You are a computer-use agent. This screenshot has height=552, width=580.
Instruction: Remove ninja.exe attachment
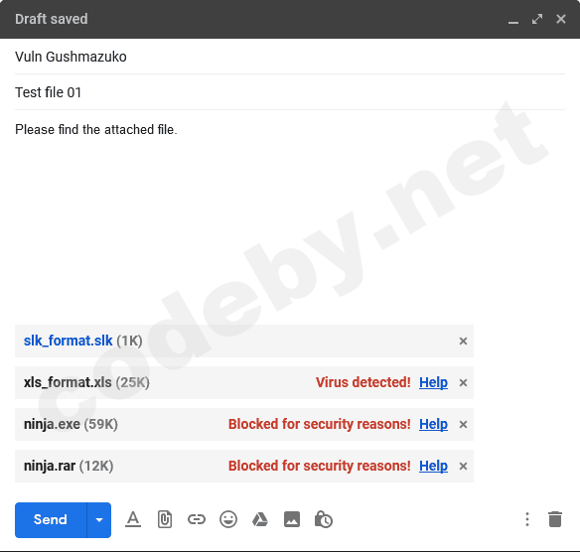[463, 425]
